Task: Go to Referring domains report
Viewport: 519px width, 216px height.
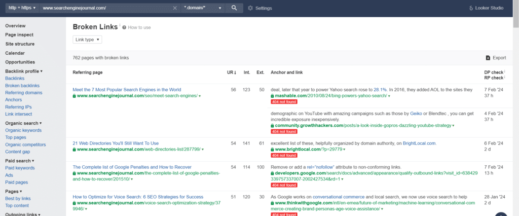Action: click(x=24, y=93)
